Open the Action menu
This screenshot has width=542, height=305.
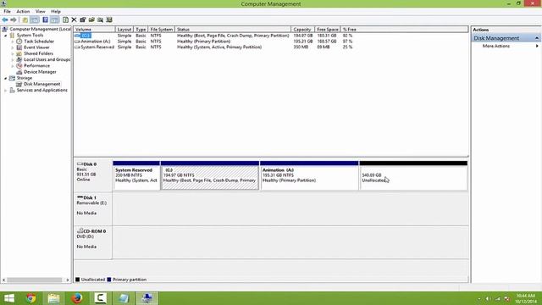tap(23, 11)
